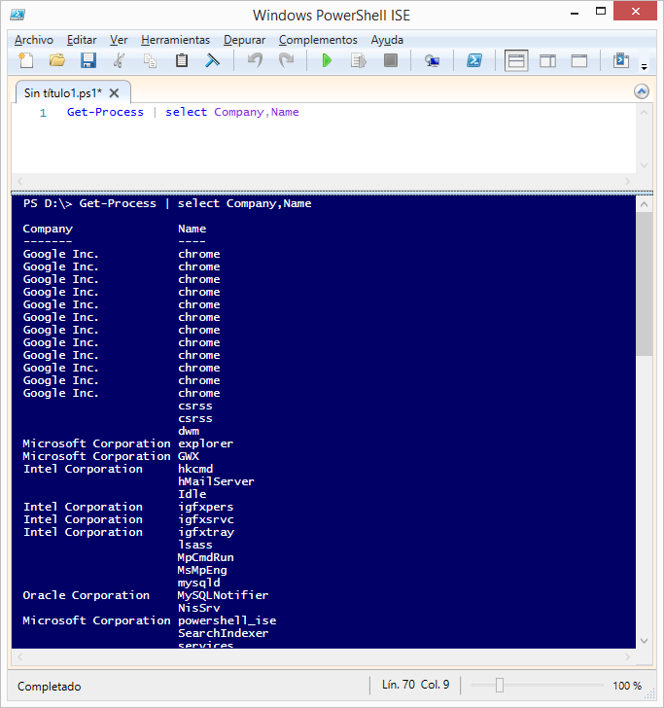This screenshot has height=708, width=664.
Task: Open a script with the folder icon
Action: [57, 60]
